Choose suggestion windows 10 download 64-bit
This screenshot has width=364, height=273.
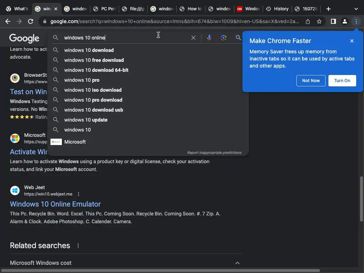[x=148, y=70]
